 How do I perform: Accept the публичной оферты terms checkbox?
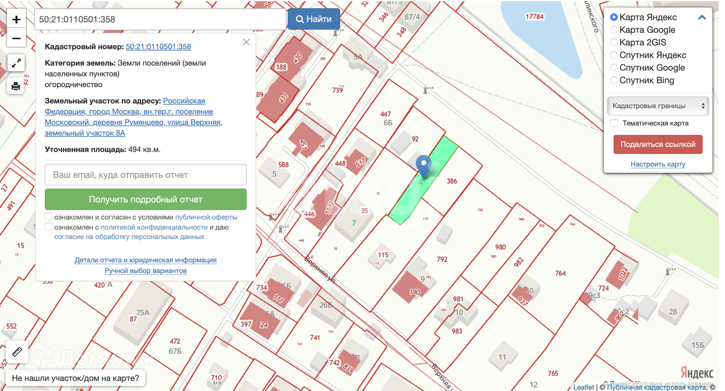pyautogui.click(x=49, y=217)
